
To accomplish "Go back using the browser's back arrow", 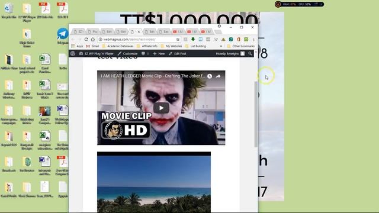I will tap(73, 40).
